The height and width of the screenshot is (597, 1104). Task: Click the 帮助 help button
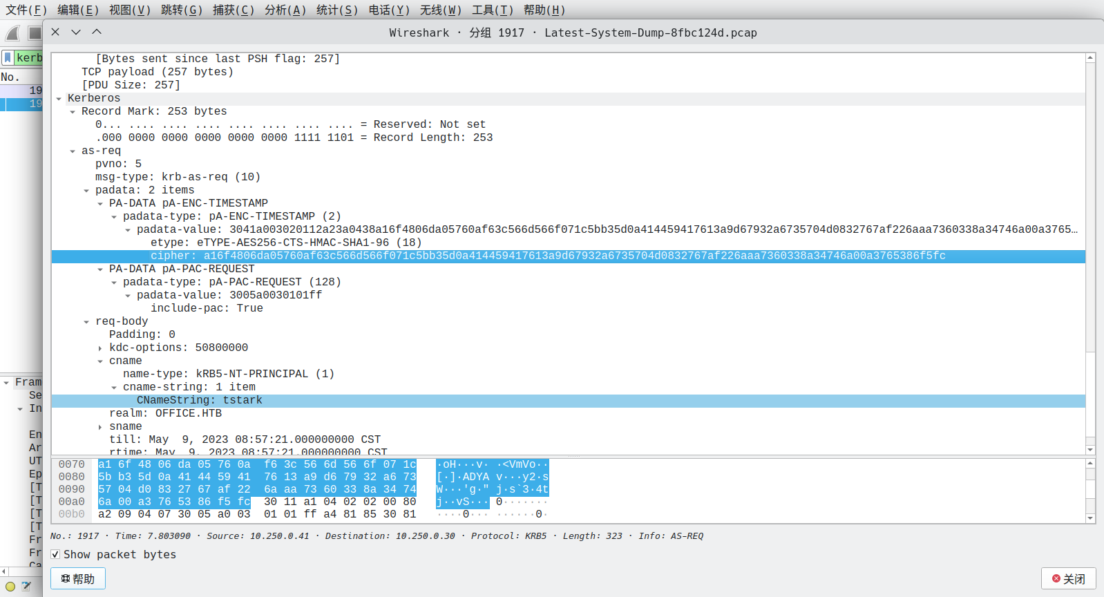[78, 578]
